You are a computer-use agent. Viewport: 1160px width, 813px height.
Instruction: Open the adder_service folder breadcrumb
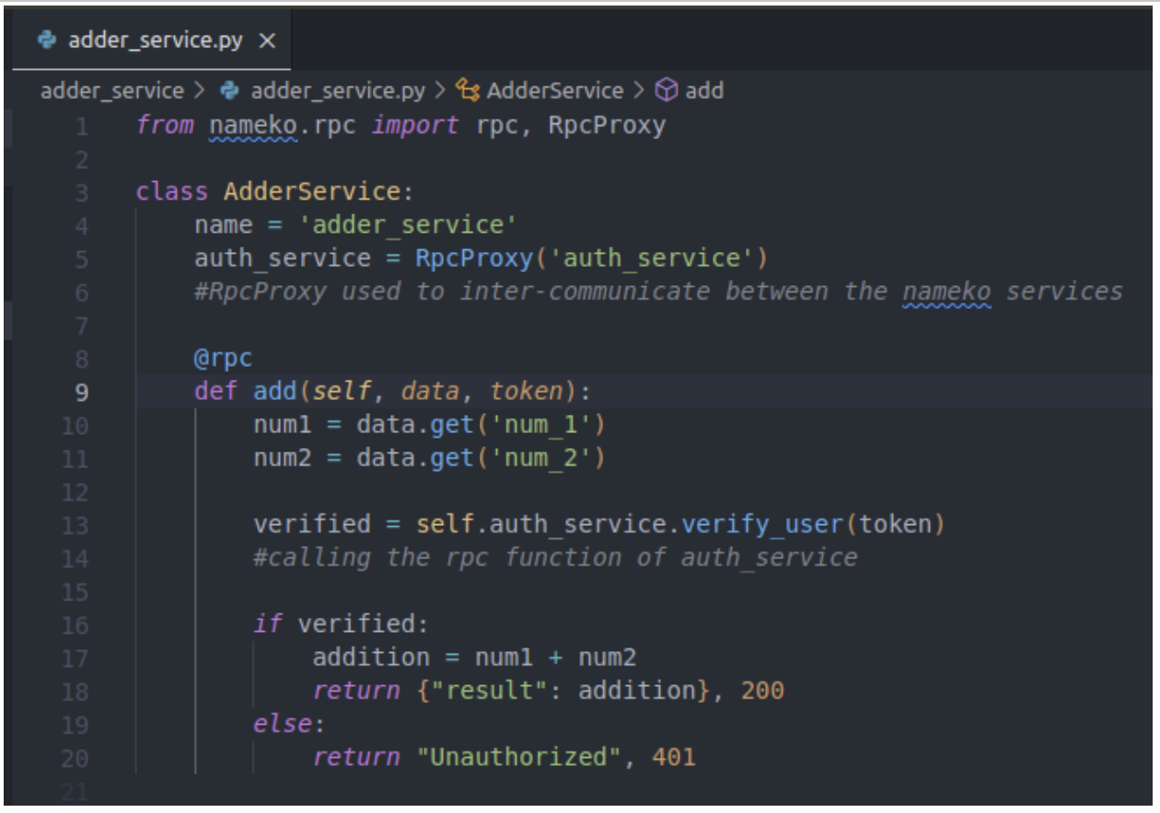pyautogui.click(x=112, y=90)
